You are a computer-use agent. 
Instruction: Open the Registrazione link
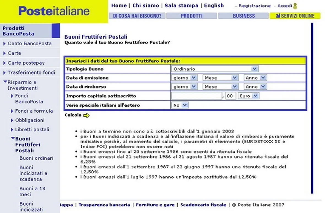[254, 6]
